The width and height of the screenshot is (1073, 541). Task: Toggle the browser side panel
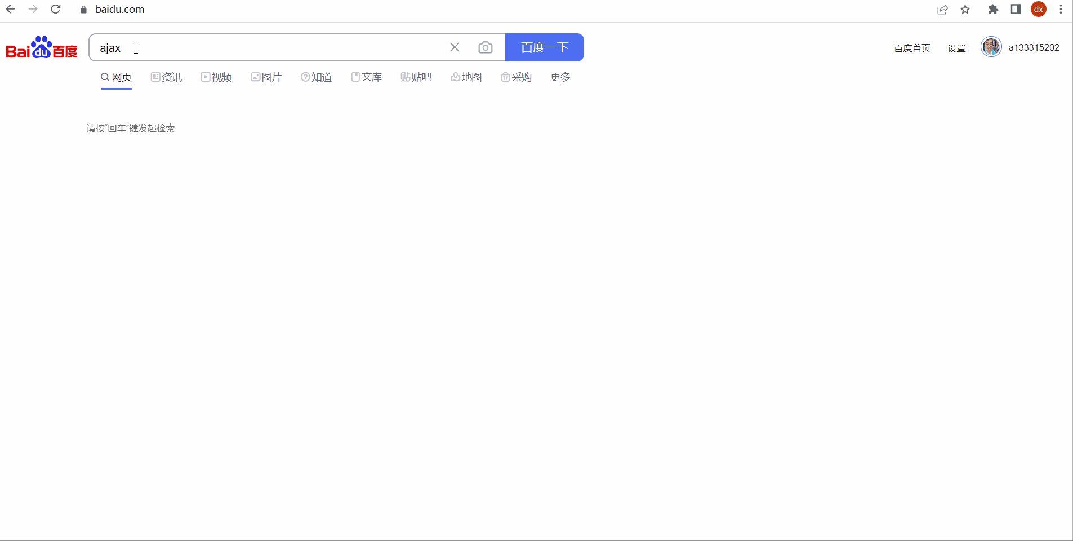[x=1016, y=10]
